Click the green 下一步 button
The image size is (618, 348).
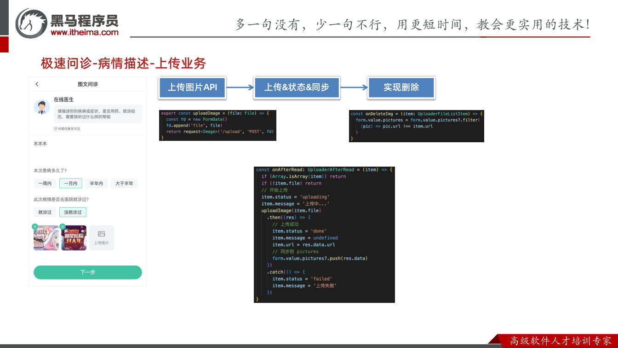88,272
